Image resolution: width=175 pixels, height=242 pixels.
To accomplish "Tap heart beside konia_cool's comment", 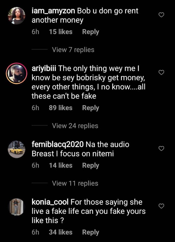I will pyautogui.click(x=161, y=206).
